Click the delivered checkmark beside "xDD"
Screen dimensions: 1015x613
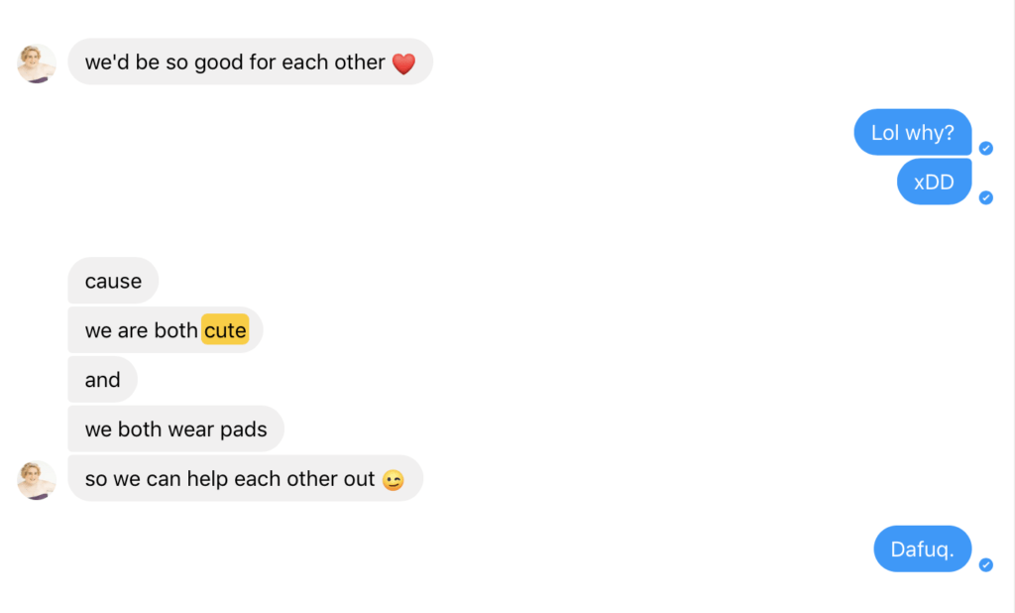pyautogui.click(x=986, y=197)
